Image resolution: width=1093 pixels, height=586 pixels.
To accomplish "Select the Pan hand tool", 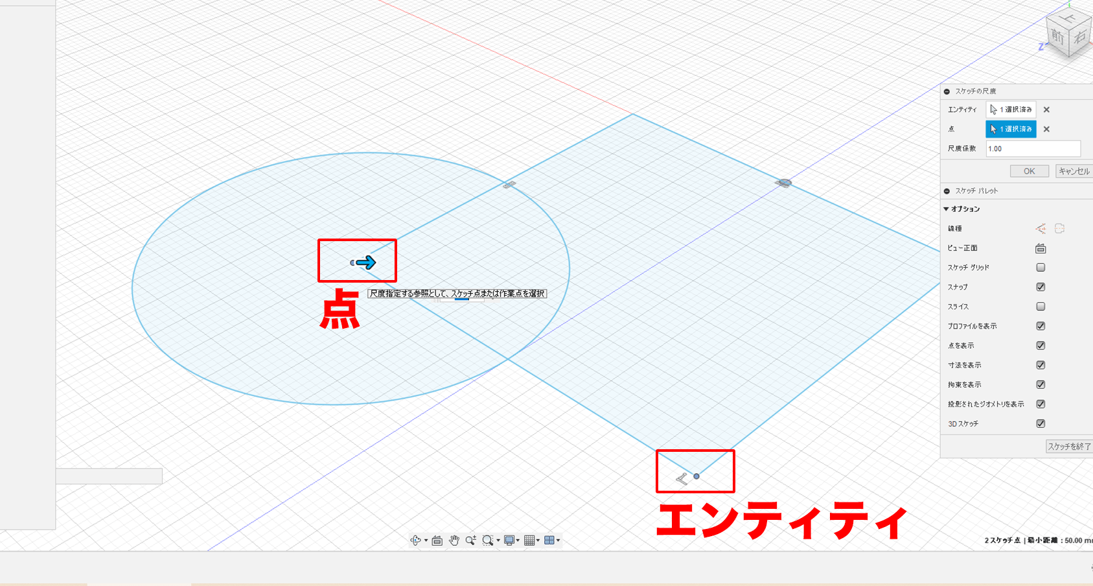I will pos(454,540).
